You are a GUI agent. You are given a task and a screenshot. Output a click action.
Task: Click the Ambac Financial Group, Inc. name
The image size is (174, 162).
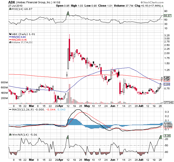tap(34, 2)
